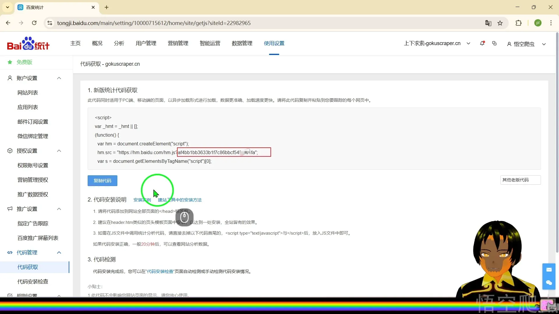Image resolution: width=559 pixels, height=314 pixels.
Task: Click the browser address bar URL
Action: [154, 23]
